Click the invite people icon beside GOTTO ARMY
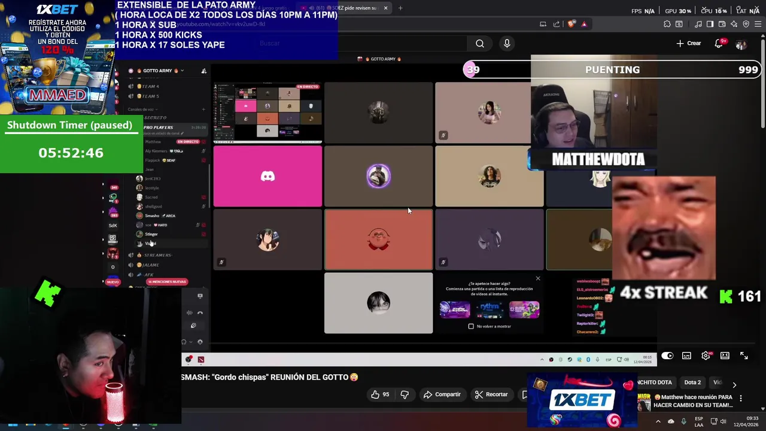The height and width of the screenshot is (431, 766). point(203,71)
